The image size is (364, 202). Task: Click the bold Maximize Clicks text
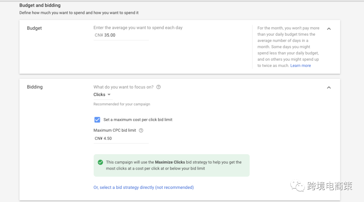click(x=170, y=162)
